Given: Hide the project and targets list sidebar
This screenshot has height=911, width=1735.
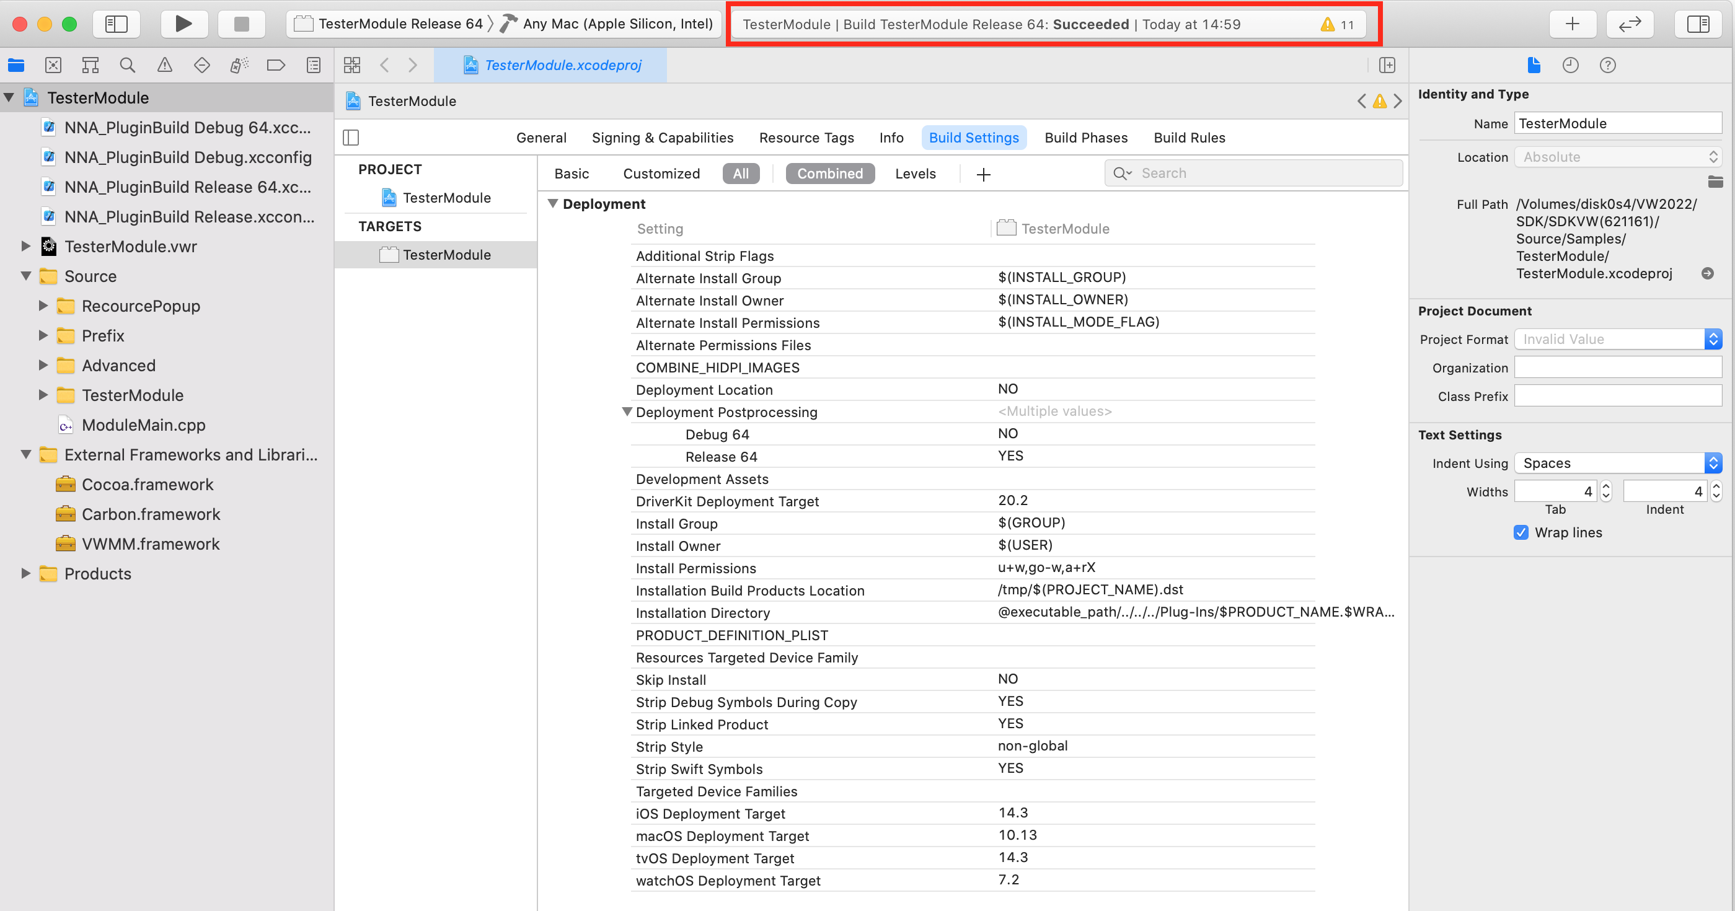Looking at the screenshot, I should click(351, 138).
